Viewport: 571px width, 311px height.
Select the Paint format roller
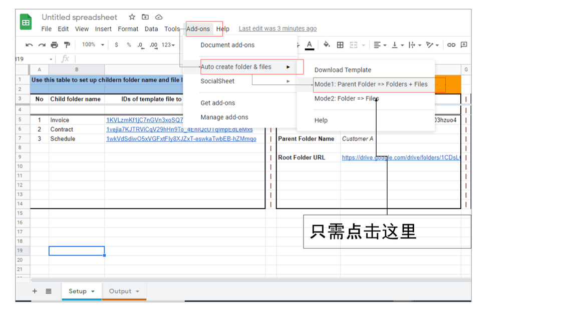67,45
